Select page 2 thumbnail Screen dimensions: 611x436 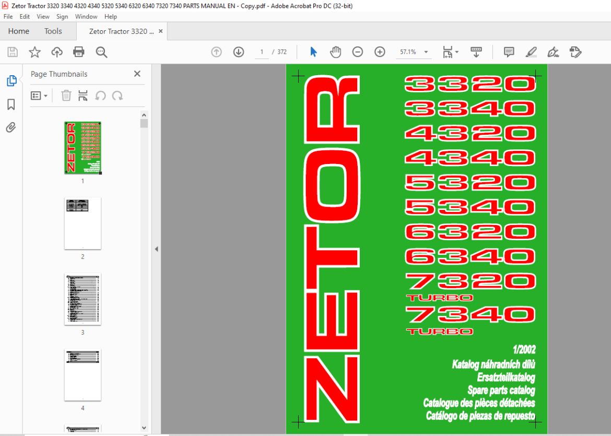83,223
